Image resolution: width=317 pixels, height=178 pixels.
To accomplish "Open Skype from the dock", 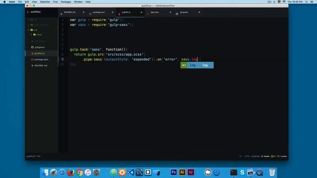I will pyautogui.click(x=242, y=173).
